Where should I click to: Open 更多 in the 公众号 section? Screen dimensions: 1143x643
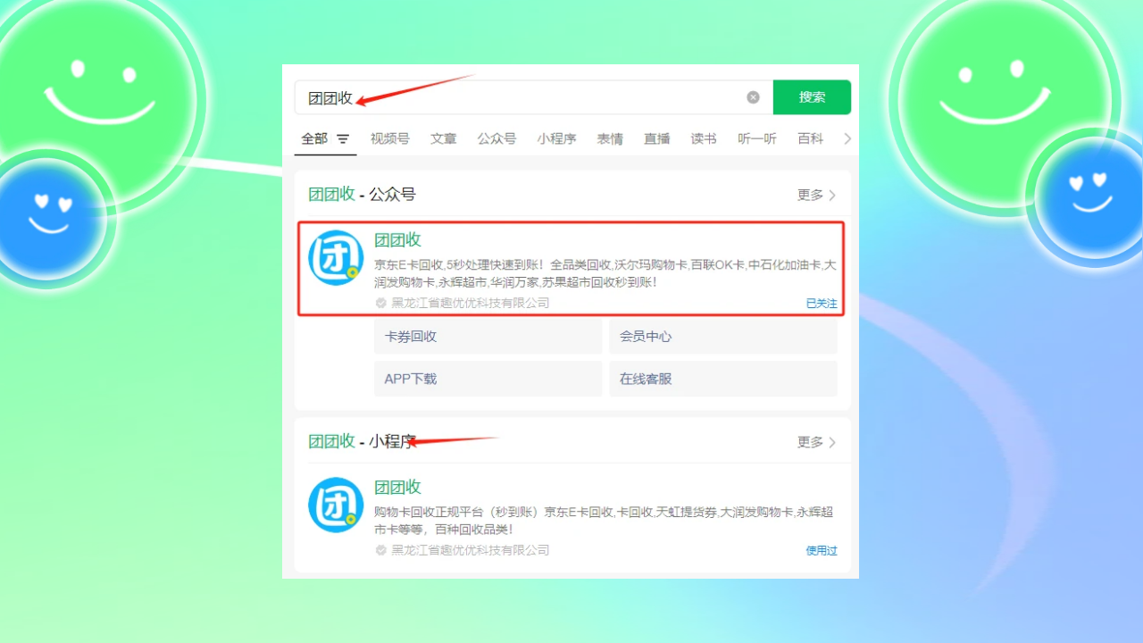tap(816, 195)
